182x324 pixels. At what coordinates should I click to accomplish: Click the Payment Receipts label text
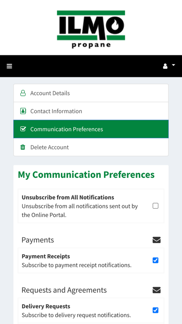click(x=46, y=256)
